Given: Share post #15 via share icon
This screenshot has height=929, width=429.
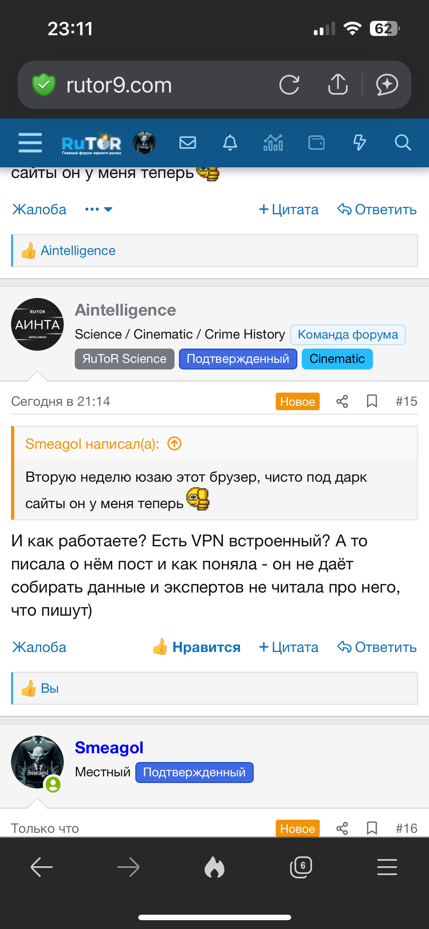Looking at the screenshot, I should [x=342, y=401].
